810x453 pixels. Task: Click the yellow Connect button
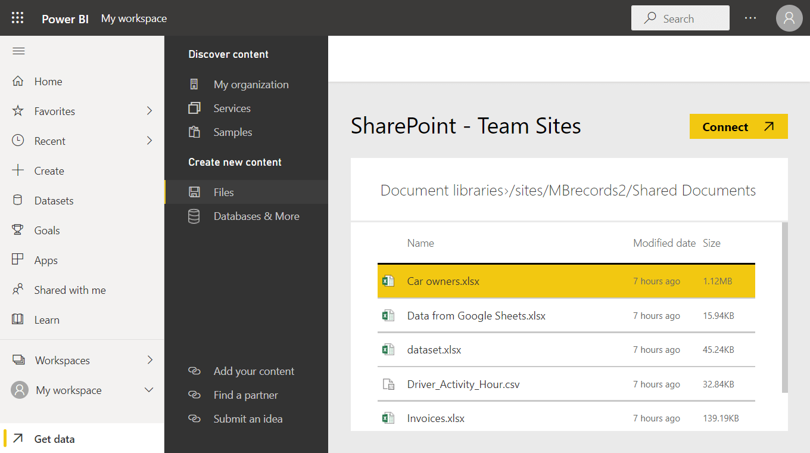[739, 126]
